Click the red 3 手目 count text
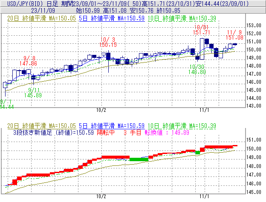 pos(133,132)
